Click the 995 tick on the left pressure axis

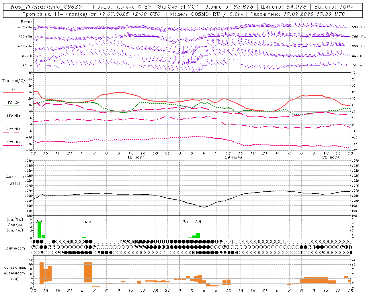29,206
